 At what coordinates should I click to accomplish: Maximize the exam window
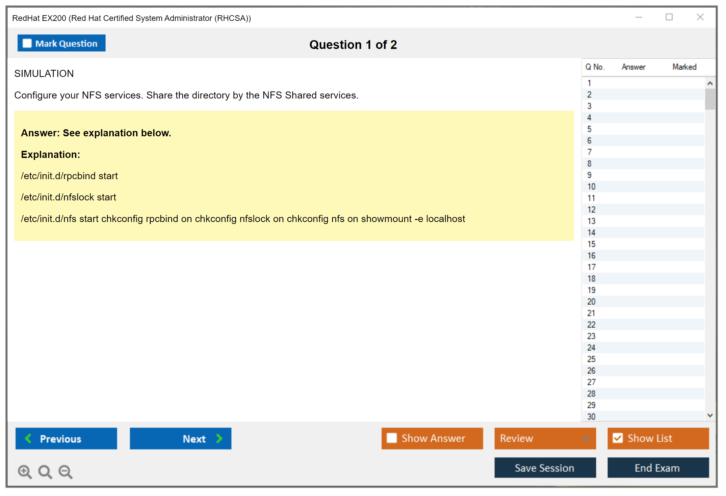pyautogui.click(x=669, y=17)
